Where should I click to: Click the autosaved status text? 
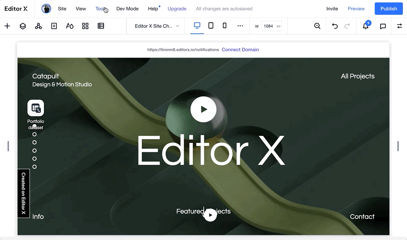click(x=224, y=9)
